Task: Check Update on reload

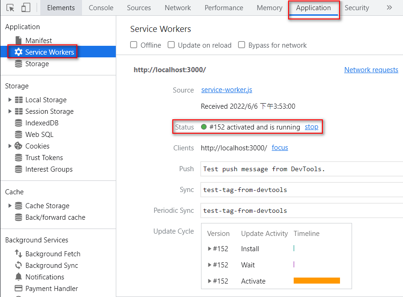Action: pyautogui.click(x=171, y=45)
